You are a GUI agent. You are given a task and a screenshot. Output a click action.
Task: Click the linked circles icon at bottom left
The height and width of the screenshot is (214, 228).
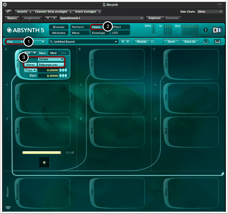(8, 208)
